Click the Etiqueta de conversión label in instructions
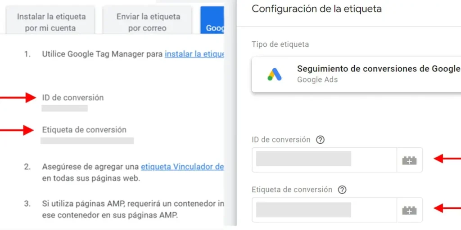Image resolution: width=461 pixels, height=230 pixels. [84, 130]
